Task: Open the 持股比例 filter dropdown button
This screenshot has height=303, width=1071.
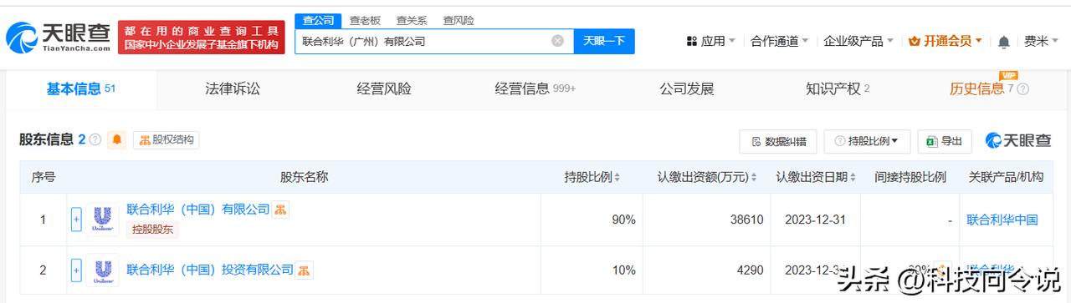Action: pyautogui.click(x=867, y=141)
